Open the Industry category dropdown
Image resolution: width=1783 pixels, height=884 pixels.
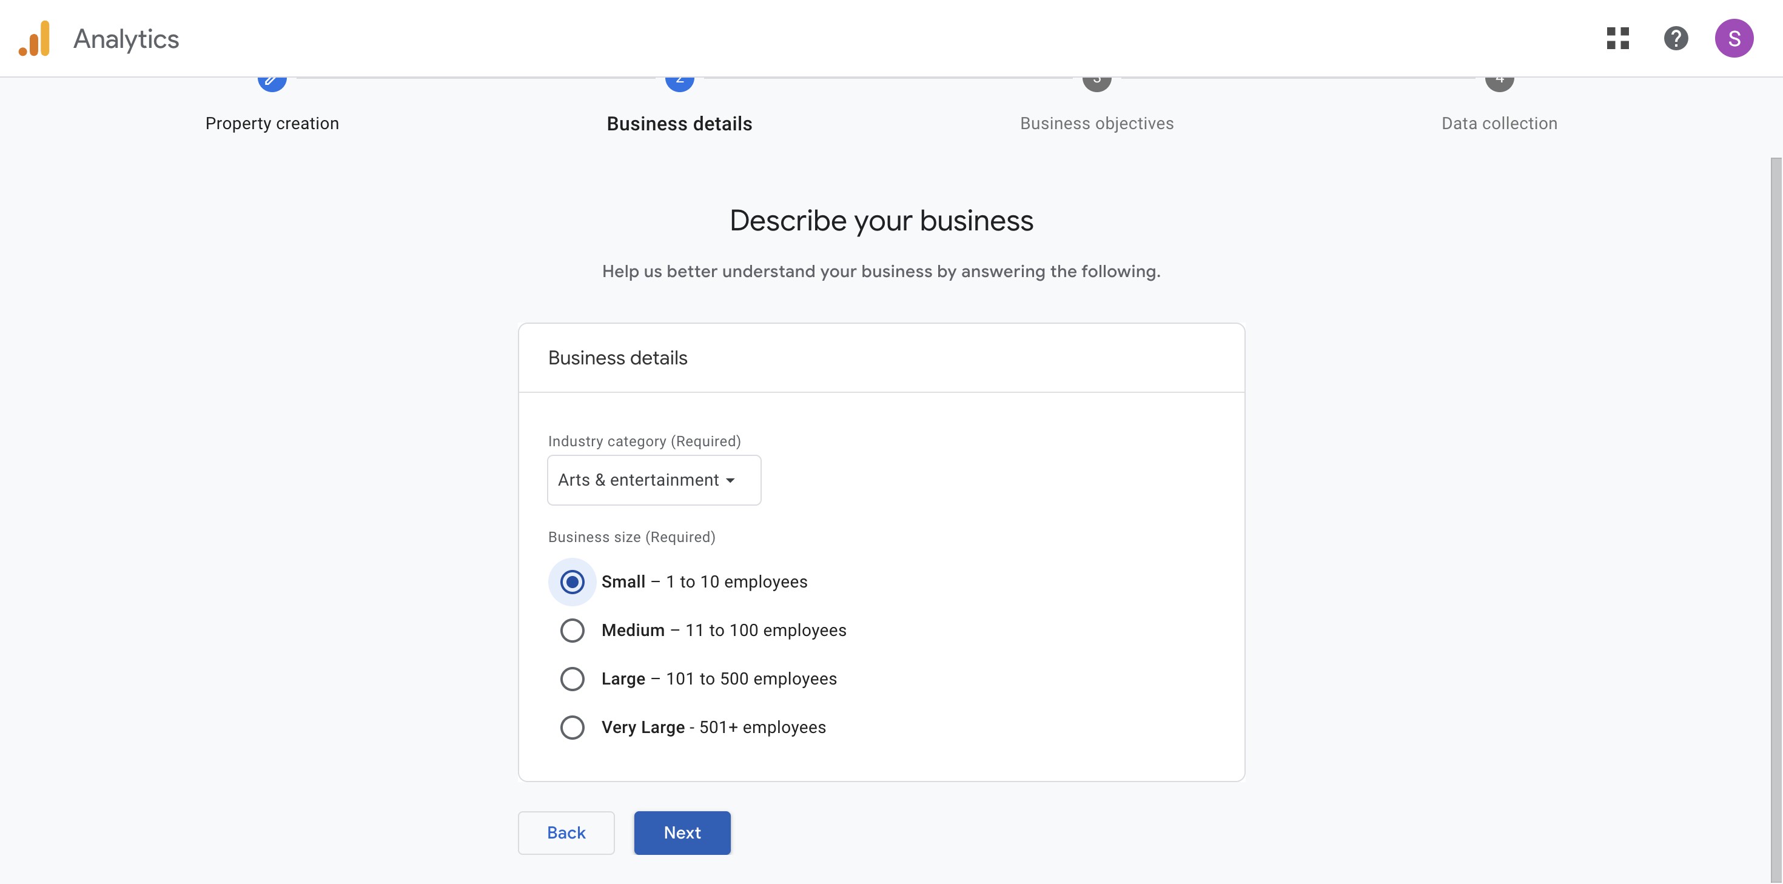(653, 480)
